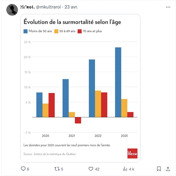Retweet the post via the repost icon
This screenshot has width=176, height=176.
coord(57,169)
